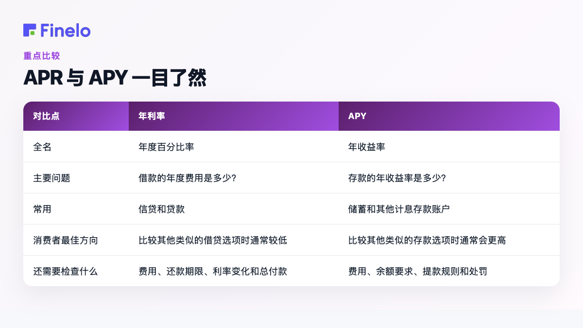Select the 对比点 column header
583x328 pixels.
coord(76,116)
